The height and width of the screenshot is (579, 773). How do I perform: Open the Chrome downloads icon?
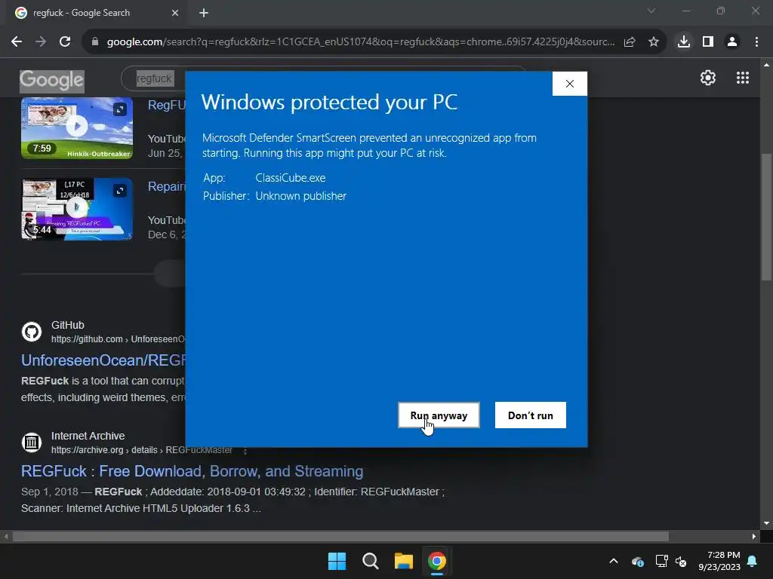[x=683, y=42]
